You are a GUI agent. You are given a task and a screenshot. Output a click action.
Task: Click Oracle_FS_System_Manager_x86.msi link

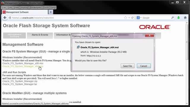click(23, 63)
